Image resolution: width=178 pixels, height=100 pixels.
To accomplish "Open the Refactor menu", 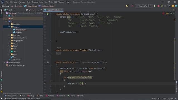I will coord(35,2).
